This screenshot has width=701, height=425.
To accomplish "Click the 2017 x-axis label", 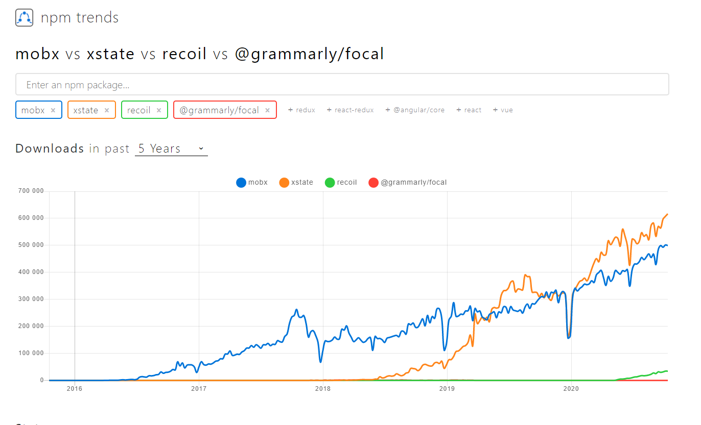I will [199, 389].
